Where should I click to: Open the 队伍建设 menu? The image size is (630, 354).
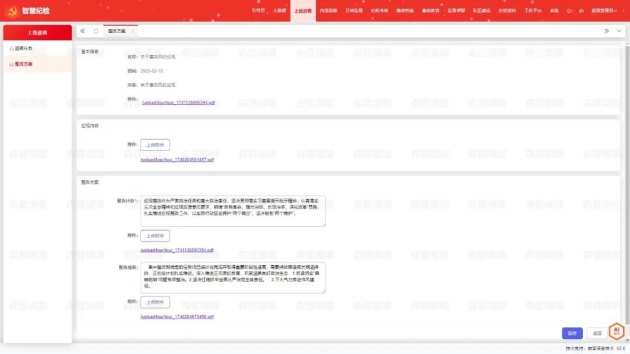[482, 11]
